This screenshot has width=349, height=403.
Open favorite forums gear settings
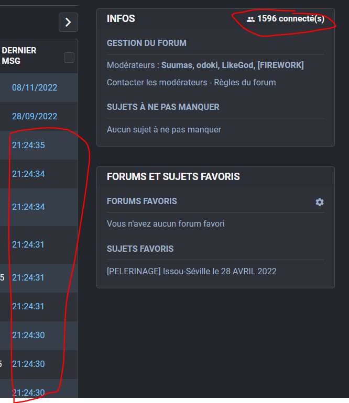pos(320,202)
